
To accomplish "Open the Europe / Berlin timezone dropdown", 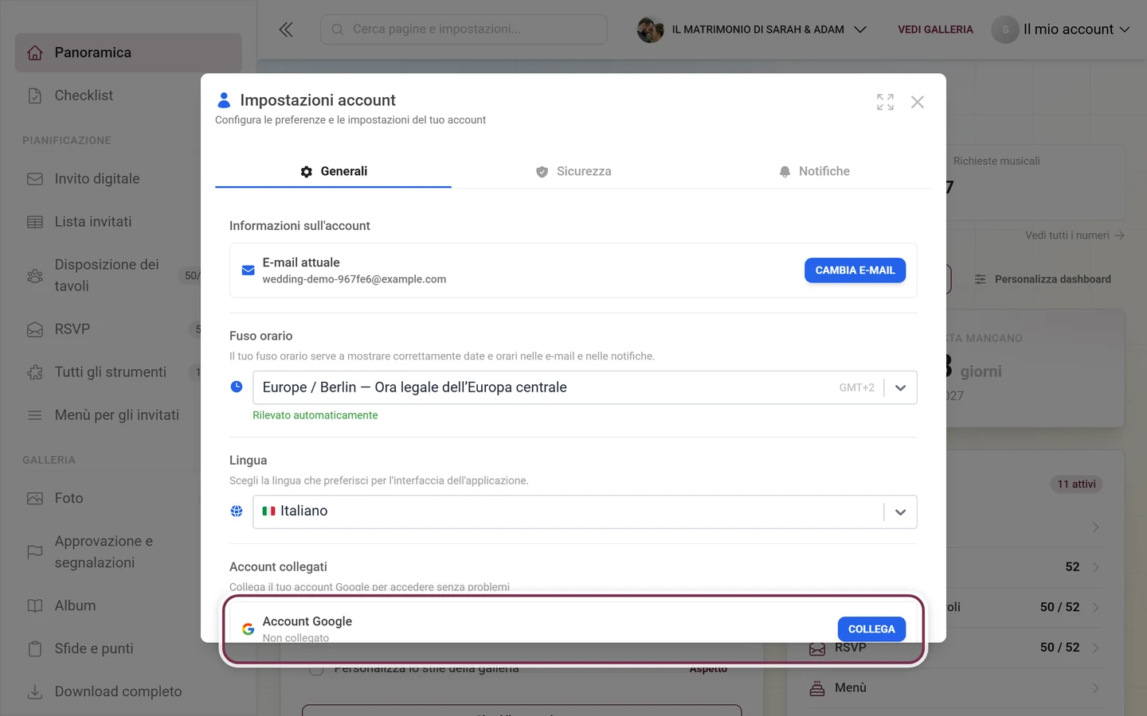I will 585,387.
